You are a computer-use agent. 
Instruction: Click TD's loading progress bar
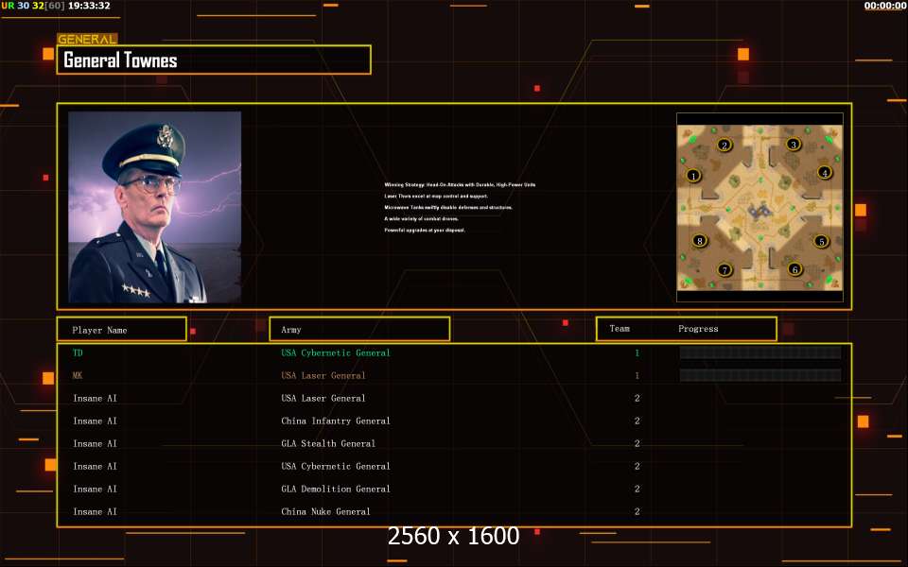click(760, 352)
